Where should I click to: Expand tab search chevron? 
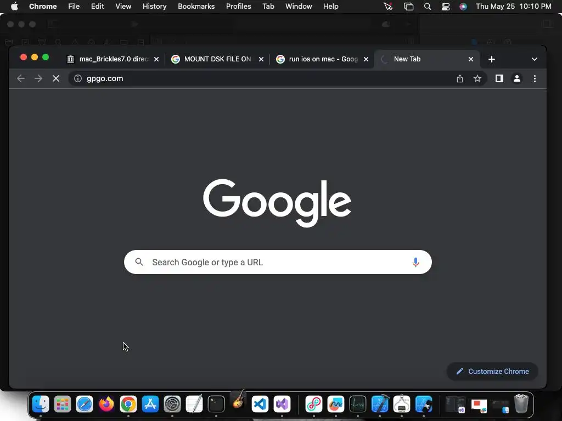[535, 59]
